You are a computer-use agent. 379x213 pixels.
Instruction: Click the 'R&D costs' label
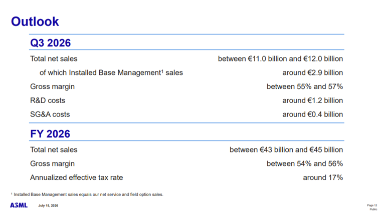[48, 100]
